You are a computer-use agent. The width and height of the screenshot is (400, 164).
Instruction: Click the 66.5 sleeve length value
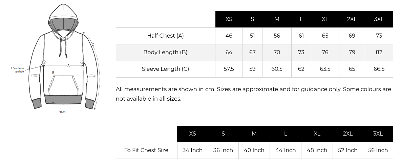[379, 69]
